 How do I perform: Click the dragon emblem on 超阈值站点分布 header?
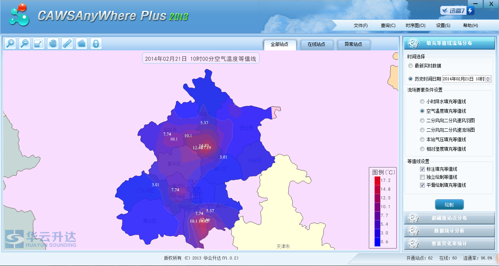tap(413, 218)
